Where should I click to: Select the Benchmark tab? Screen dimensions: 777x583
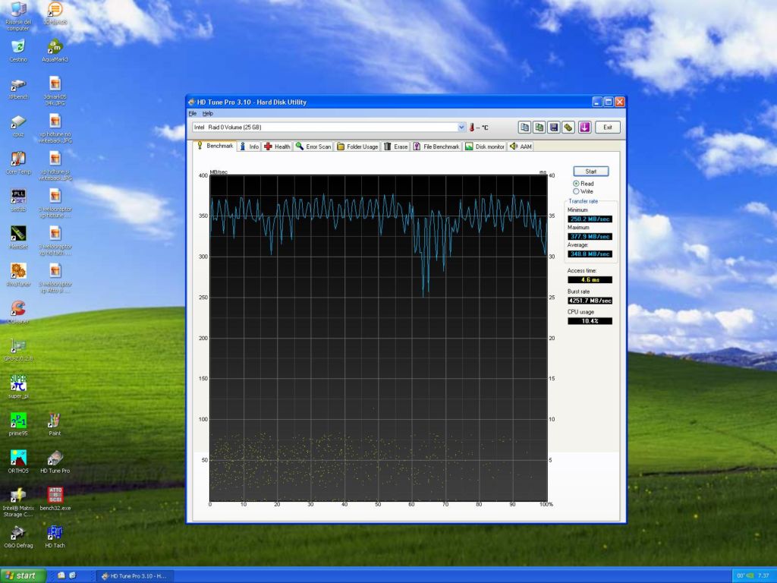[x=215, y=146]
